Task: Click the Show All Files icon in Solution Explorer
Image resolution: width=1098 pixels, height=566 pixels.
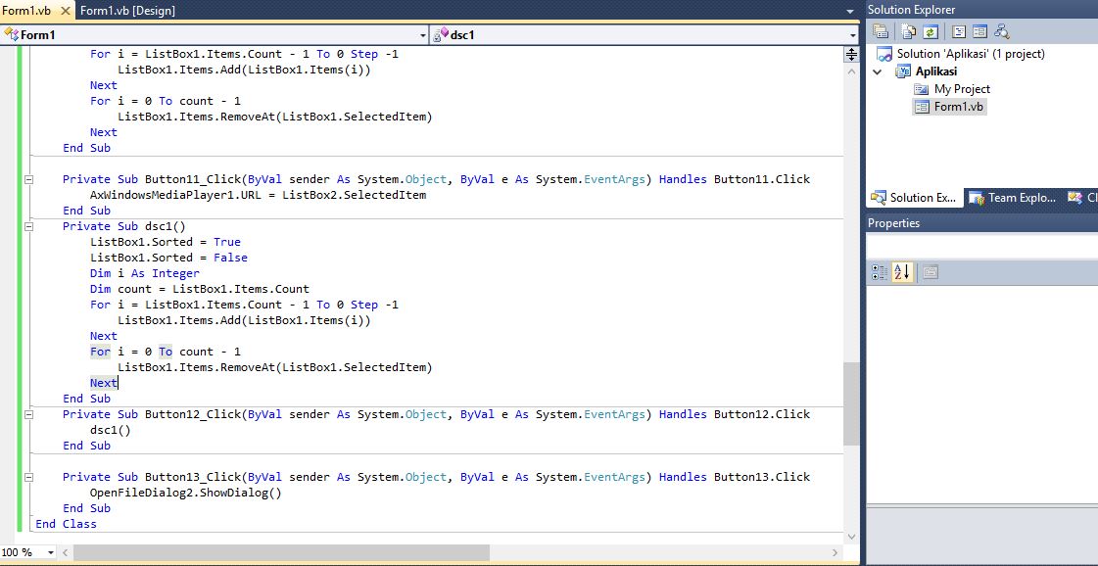Action: pyautogui.click(x=907, y=31)
